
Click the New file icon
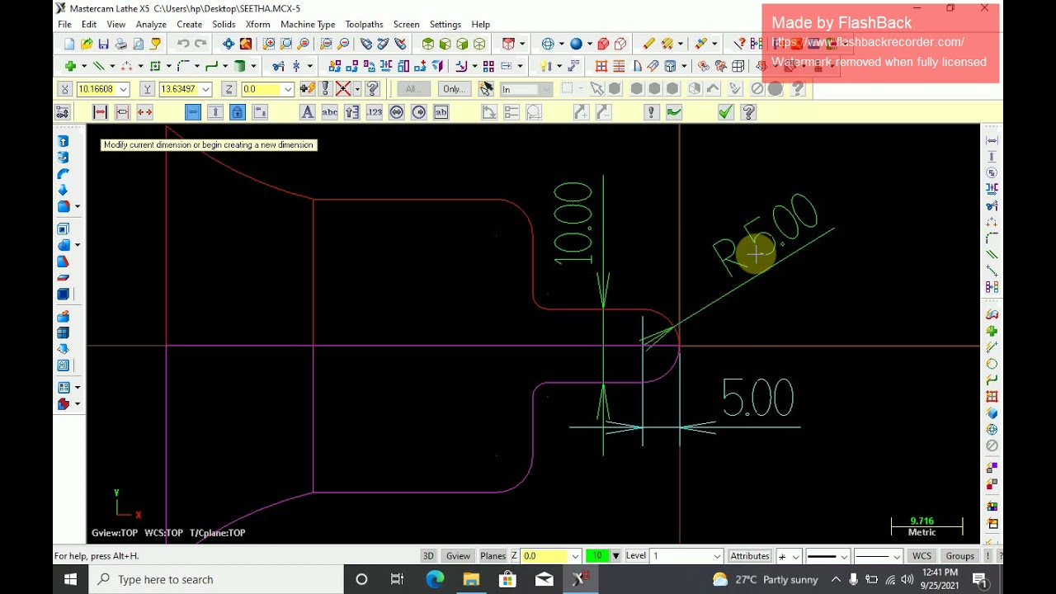tap(69, 44)
